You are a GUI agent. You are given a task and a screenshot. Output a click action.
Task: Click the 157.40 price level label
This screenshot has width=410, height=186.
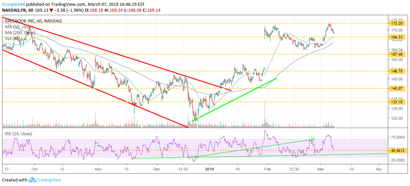coord(397,55)
